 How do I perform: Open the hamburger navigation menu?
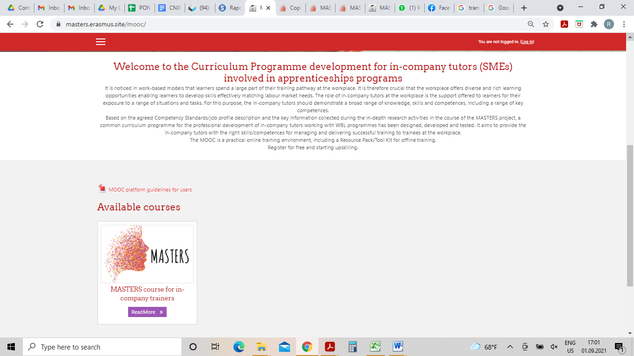(101, 42)
